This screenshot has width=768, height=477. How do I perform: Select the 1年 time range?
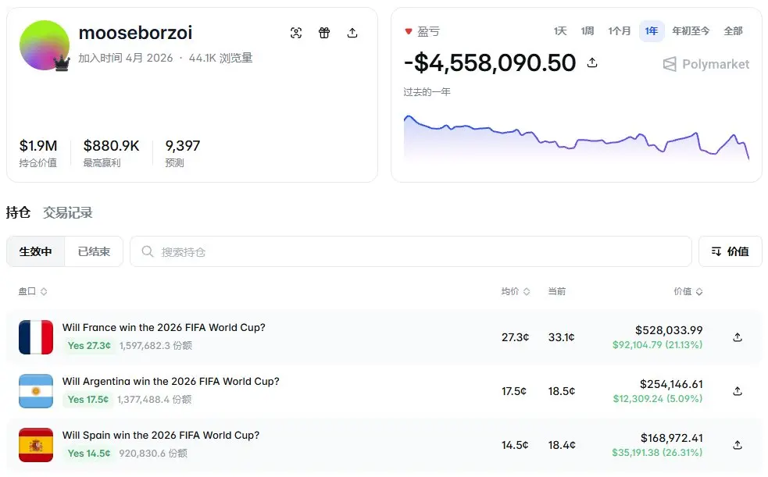(x=652, y=31)
